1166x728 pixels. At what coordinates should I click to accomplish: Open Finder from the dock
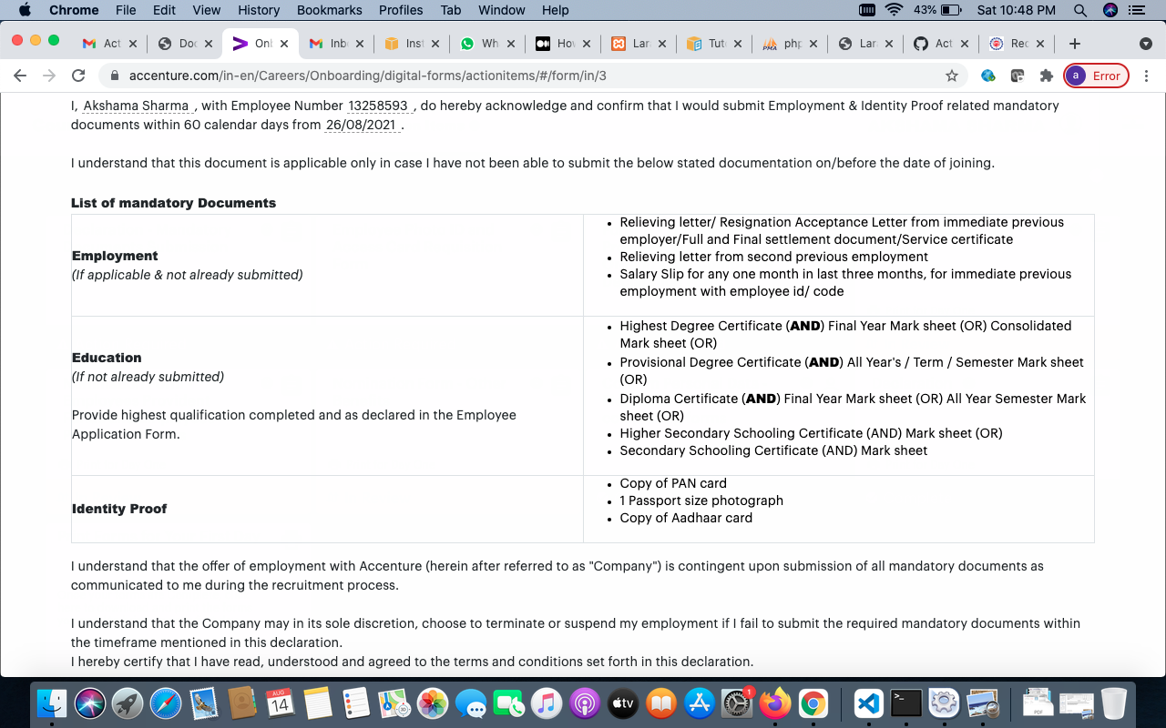coord(52,703)
